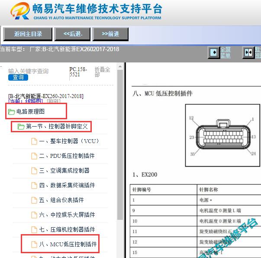Open 二、PDU低压控制插件 page
The width and height of the screenshot is (261, 258).
67,156
